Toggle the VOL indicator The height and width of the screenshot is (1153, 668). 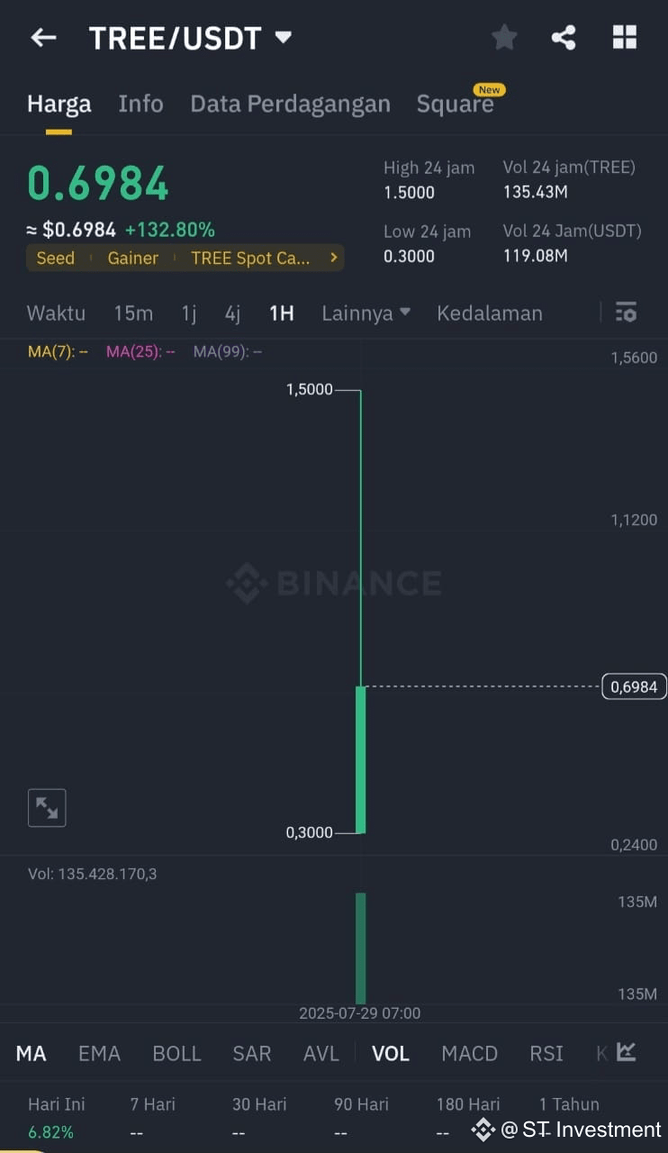pos(391,1053)
